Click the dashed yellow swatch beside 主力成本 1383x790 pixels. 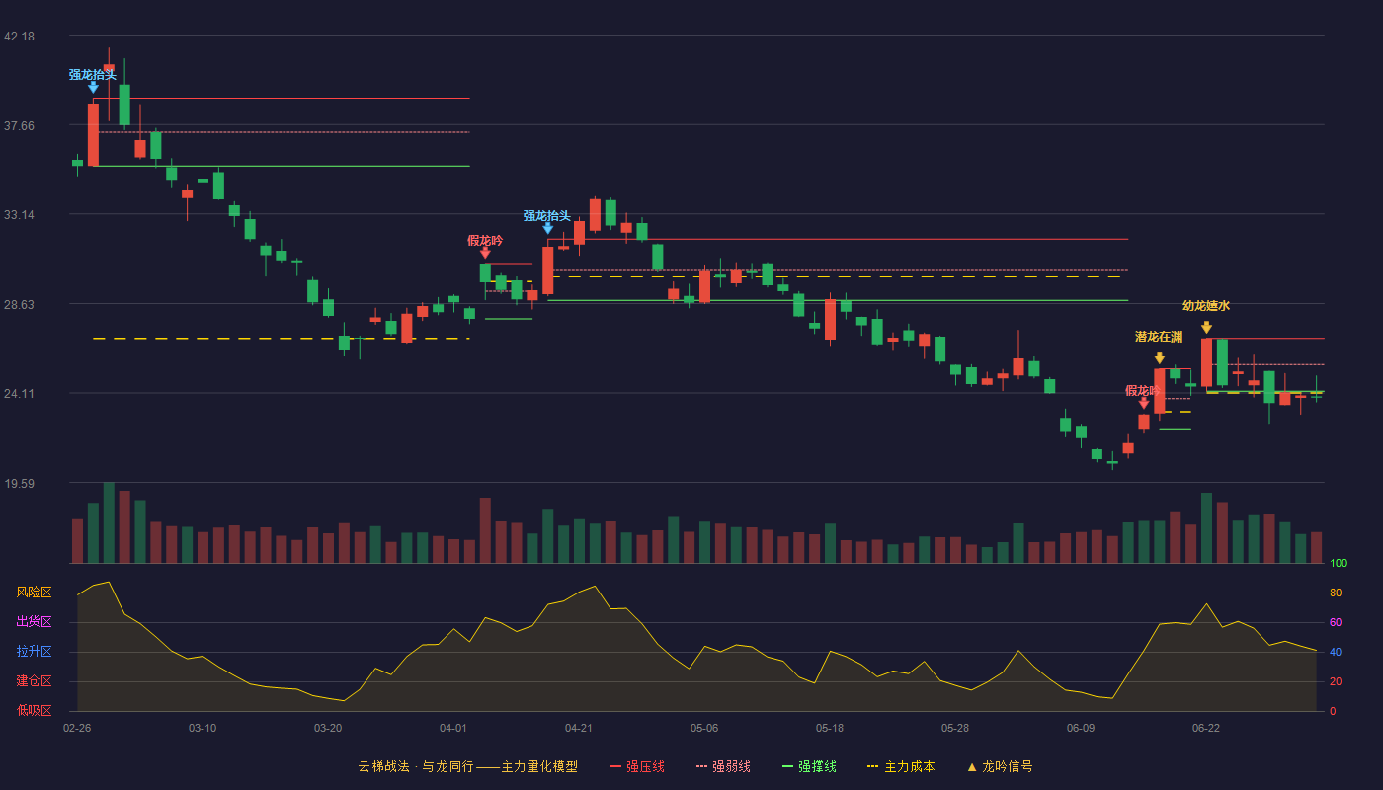point(872,766)
